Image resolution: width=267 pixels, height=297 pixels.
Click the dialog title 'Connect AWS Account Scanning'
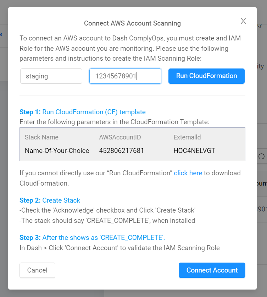click(x=132, y=23)
